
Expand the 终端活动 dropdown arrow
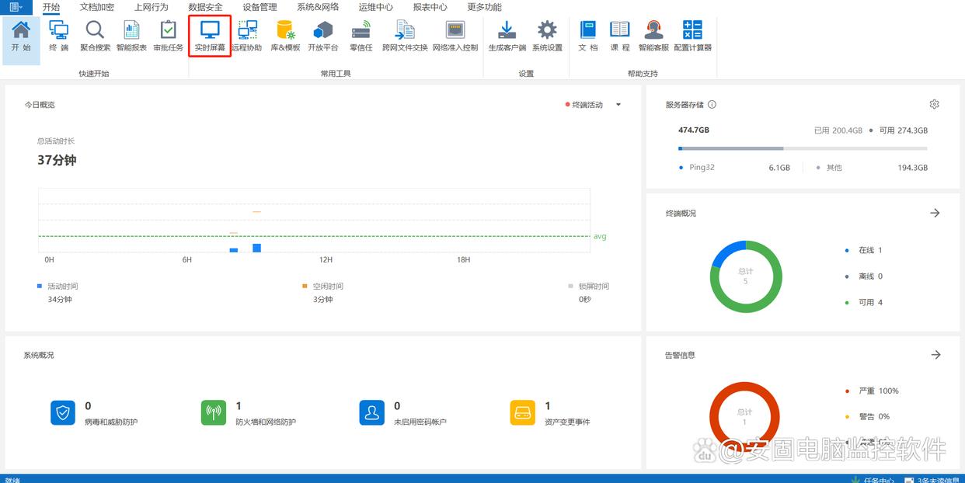pyautogui.click(x=618, y=105)
